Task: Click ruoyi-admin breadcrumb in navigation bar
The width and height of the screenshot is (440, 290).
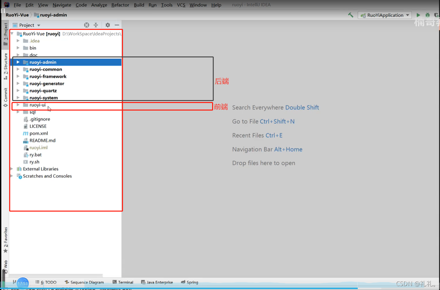Action: click(51, 15)
